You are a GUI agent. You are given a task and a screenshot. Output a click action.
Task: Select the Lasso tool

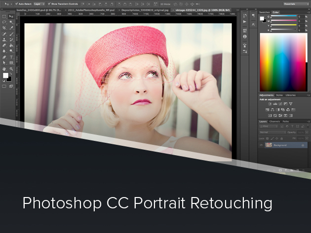[x=4, y=22]
